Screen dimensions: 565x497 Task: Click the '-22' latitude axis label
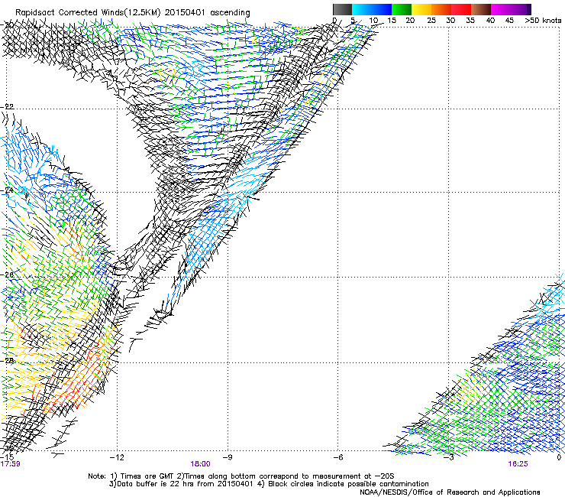7,106
